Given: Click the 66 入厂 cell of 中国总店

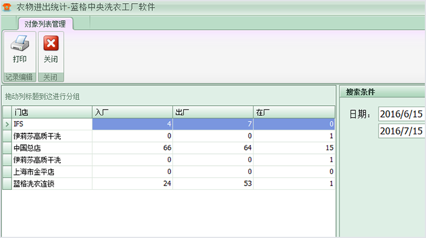Looking at the screenshot, I should tap(132, 148).
